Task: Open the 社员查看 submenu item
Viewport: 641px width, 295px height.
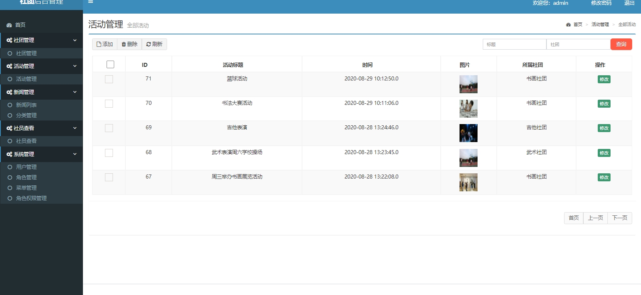Action: (26, 141)
